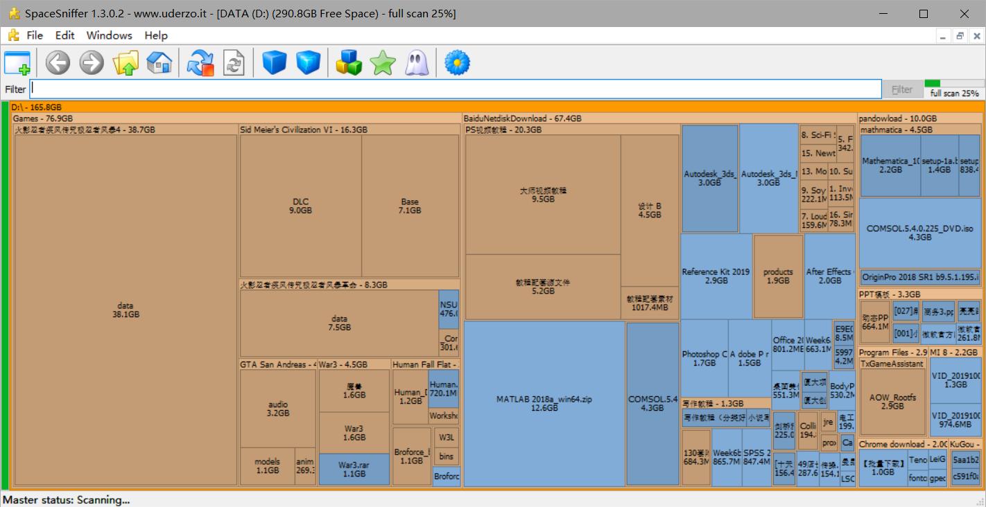The height and width of the screenshot is (507, 986).
Task: Click the Forward navigation arrow
Action: [x=91, y=62]
